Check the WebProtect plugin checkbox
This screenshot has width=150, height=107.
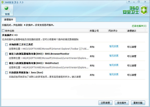pos(6,63)
